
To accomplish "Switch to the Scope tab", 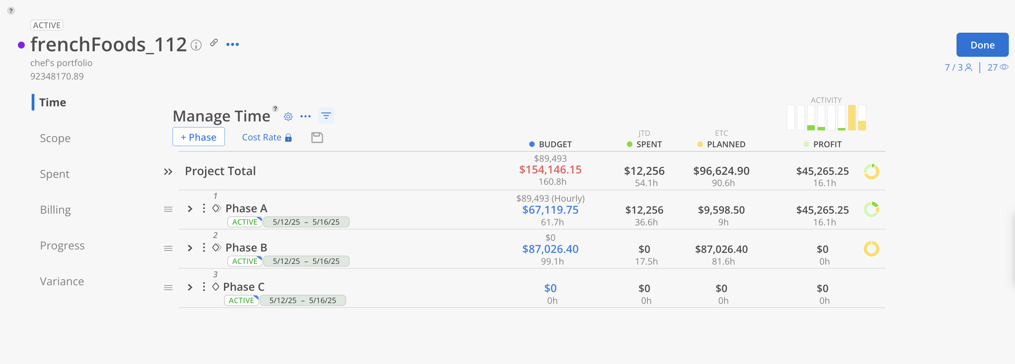I will tap(55, 138).
